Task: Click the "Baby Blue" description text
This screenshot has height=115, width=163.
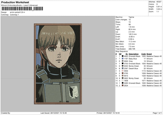Action: tap(133, 59)
